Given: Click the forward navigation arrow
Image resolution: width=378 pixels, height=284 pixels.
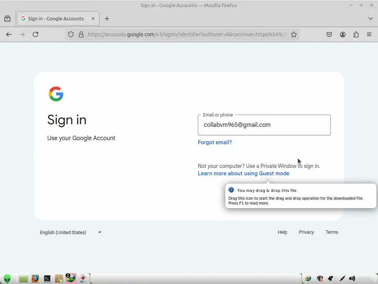Looking at the screenshot, I should click(22, 34).
